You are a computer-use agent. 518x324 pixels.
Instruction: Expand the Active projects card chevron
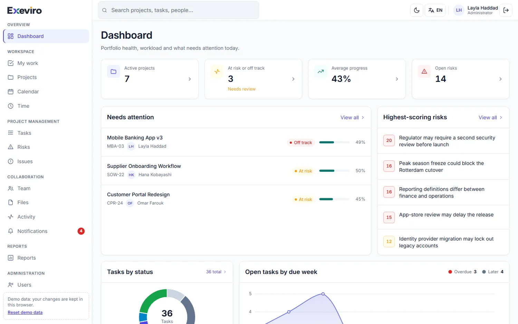190,79
